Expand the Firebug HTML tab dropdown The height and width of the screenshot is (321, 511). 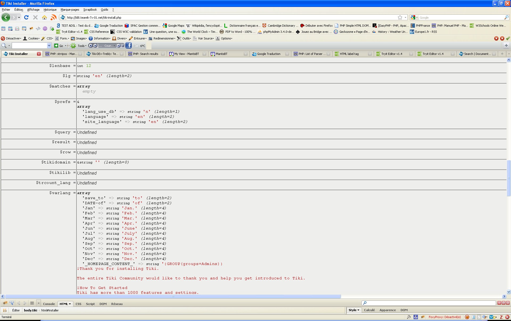[x=70, y=304]
